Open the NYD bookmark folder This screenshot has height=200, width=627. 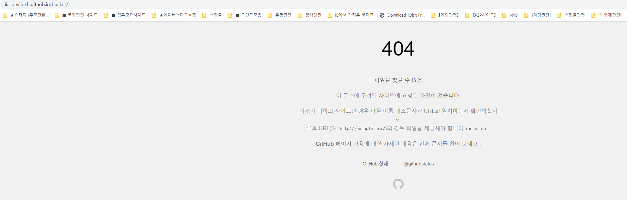(x=510, y=15)
